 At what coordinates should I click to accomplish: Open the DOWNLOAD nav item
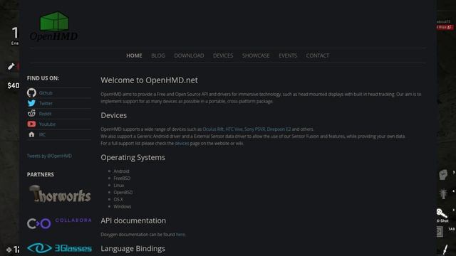tap(189, 55)
